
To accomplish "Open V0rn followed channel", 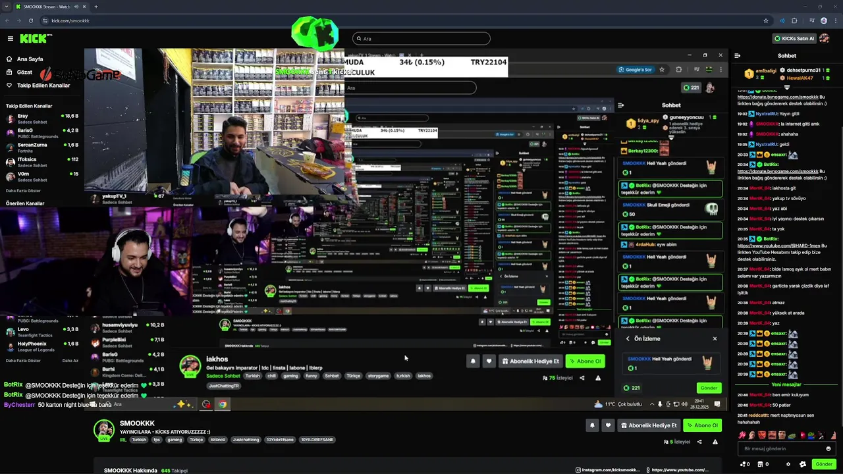I will [42, 176].
